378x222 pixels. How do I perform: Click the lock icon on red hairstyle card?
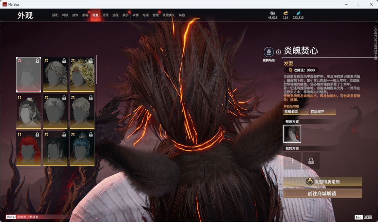37,135
